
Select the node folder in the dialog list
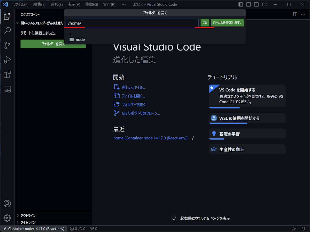(80, 39)
